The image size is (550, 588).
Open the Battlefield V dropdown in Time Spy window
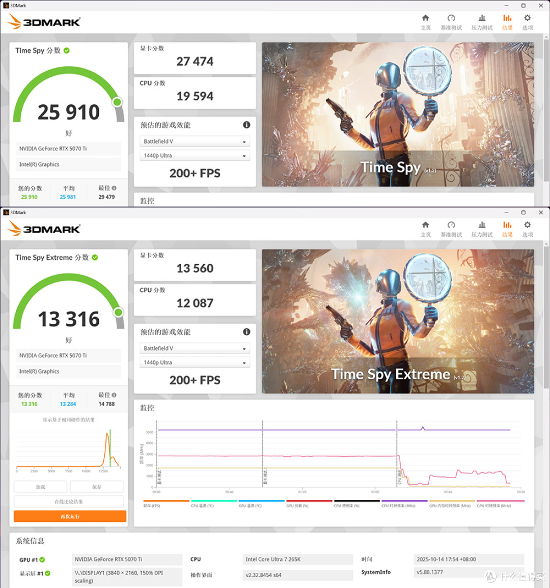(x=195, y=142)
